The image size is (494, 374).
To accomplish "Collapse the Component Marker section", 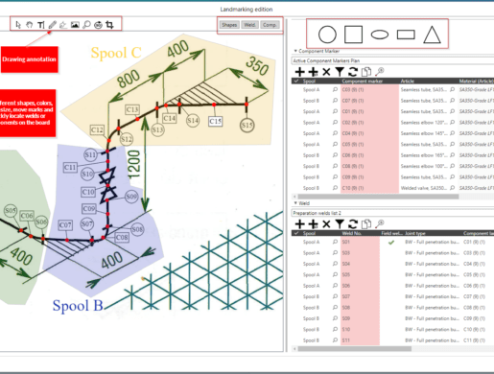I will coord(295,51).
